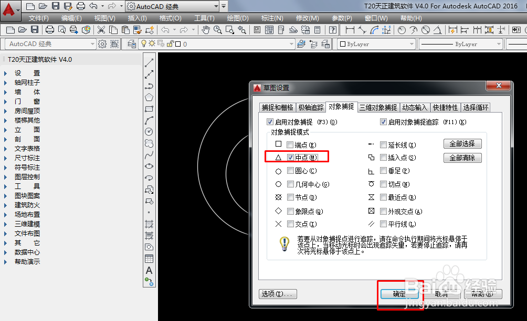
Task: Enable the 端点 snap checkbox
Action: (x=290, y=145)
